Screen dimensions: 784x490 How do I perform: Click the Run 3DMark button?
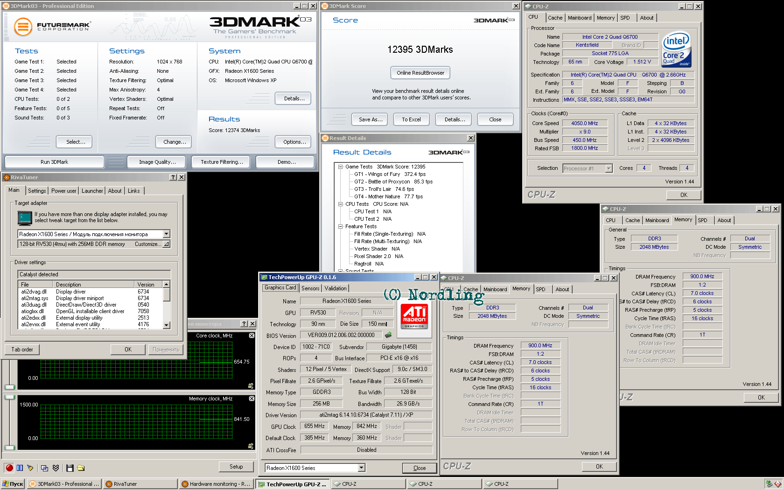(54, 162)
